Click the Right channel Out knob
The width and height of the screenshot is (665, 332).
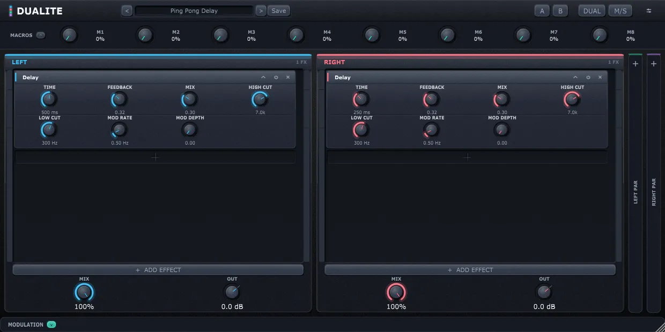pos(544,292)
